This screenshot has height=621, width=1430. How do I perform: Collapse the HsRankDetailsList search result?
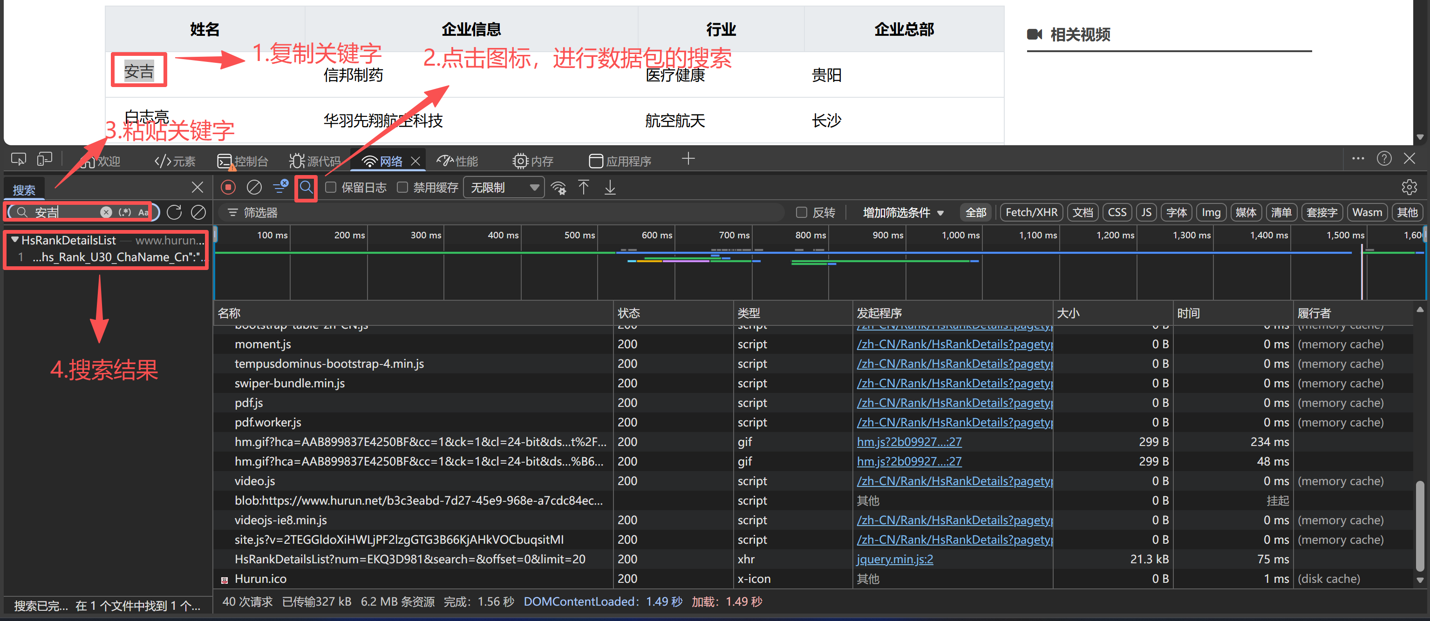[15, 240]
